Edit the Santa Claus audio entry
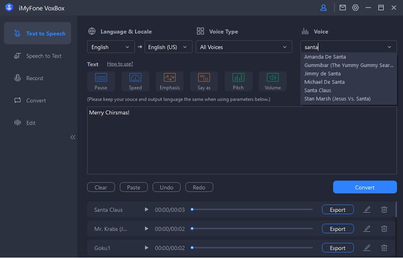Image resolution: width=403 pixels, height=258 pixels. 367,210
